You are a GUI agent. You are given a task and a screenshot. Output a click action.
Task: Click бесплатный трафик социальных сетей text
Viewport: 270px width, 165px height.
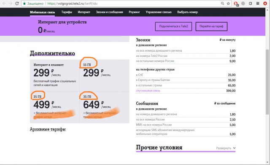pos(55,83)
